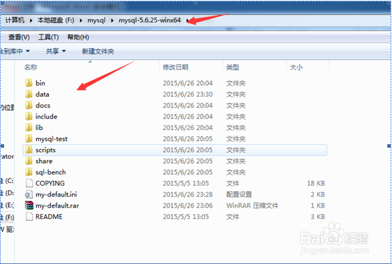Click mysql in the address breadcrumb
Screen dimensions: 392x264
pyautogui.click(x=96, y=20)
